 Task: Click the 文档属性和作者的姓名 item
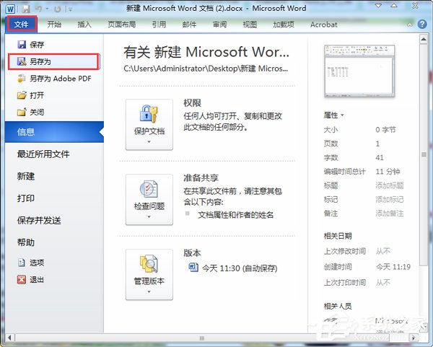point(235,215)
